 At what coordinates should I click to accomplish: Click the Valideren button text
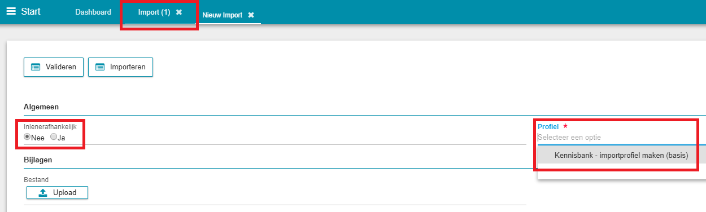[61, 67]
